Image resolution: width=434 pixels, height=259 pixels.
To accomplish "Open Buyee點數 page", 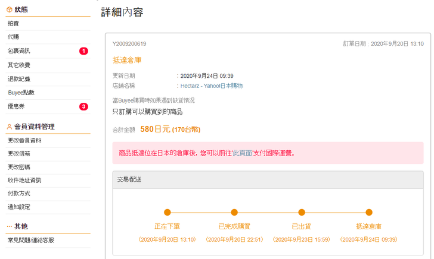I will coord(21,93).
